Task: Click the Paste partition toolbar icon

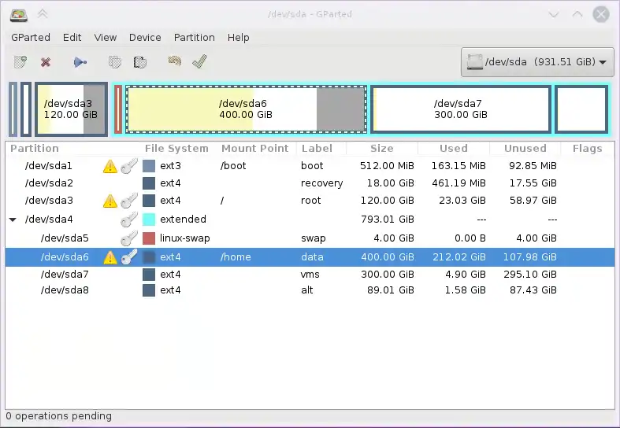Action: pyautogui.click(x=140, y=62)
